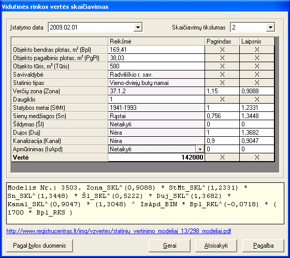290x258 pixels.
Task: Click the 580 tūris value cell
Action: coord(156,66)
